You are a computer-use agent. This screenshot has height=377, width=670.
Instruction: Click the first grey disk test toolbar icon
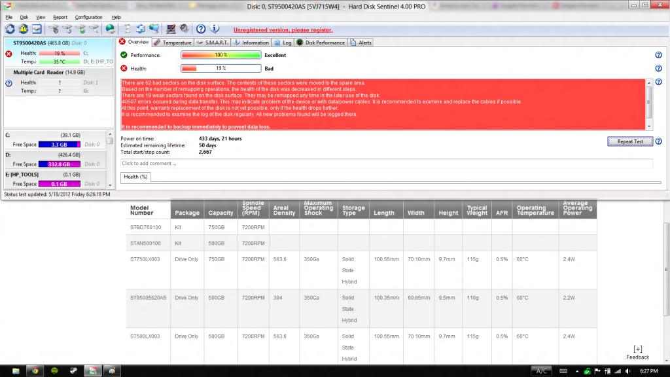[x=54, y=29]
